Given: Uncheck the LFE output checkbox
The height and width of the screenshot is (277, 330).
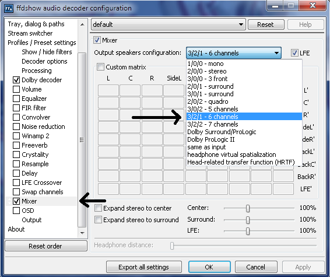Looking at the screenshot, I should 294,53.
